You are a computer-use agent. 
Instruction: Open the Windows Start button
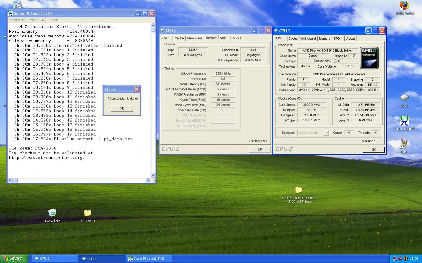(x=14, y=259)
